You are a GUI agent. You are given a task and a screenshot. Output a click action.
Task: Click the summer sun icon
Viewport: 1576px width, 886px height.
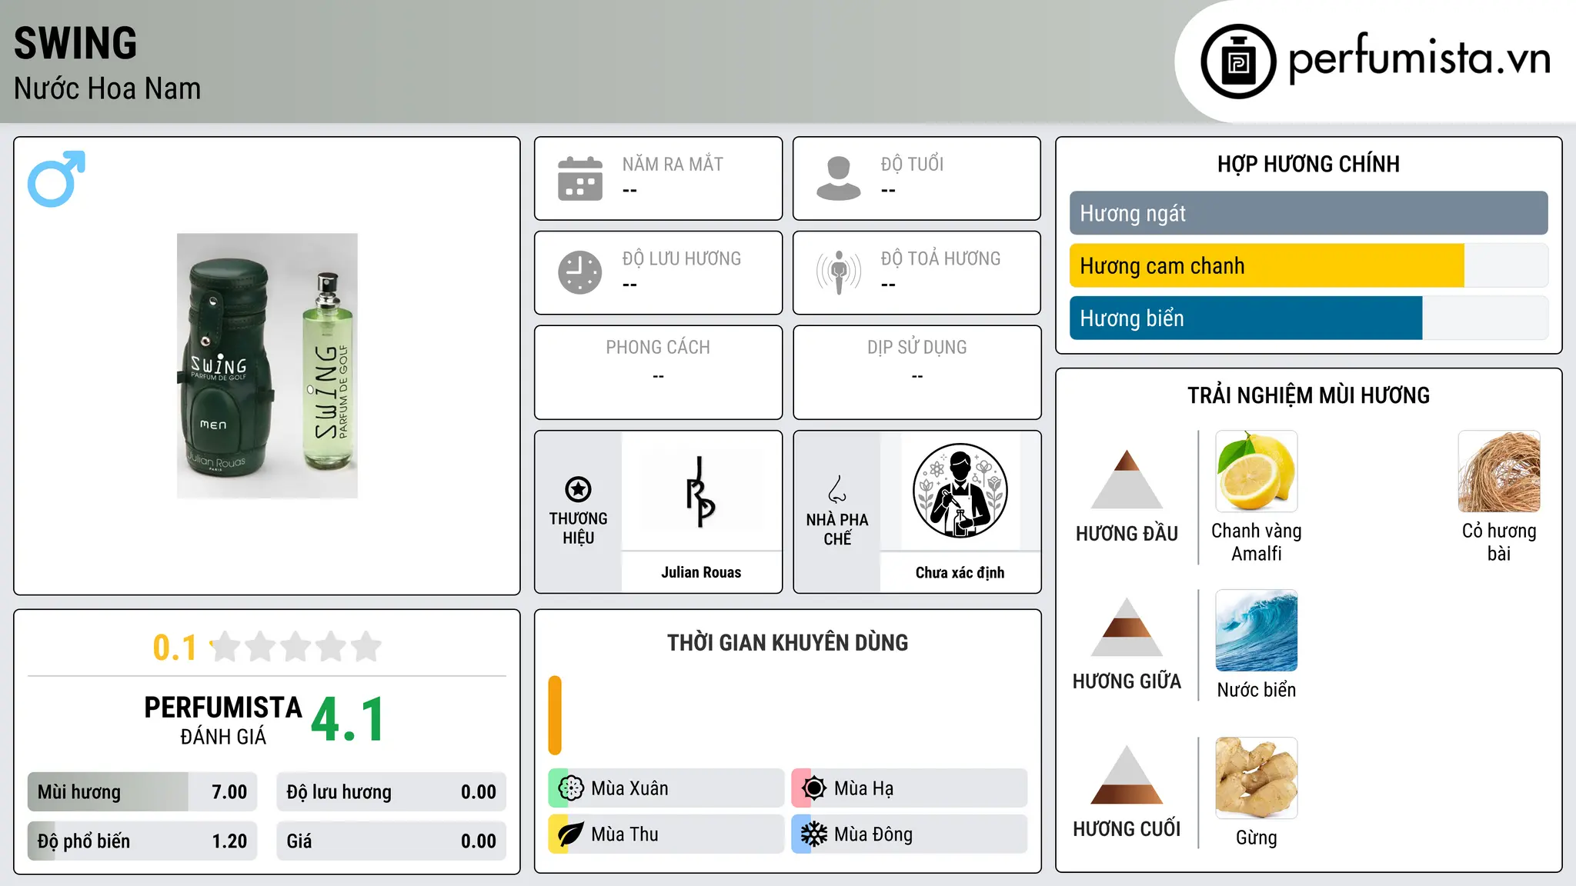(x=813, y=788)
